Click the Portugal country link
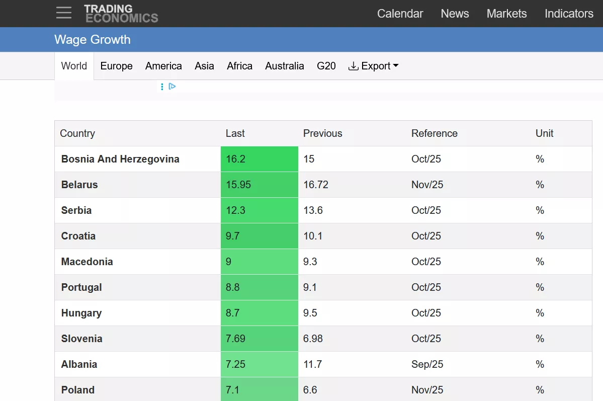This screenshot has width=603, height=401. tap(81, 287)
